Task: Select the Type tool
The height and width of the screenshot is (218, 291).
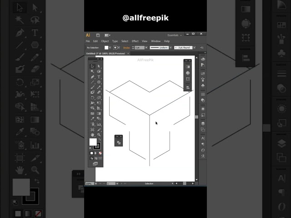Action: pos(99,77)
